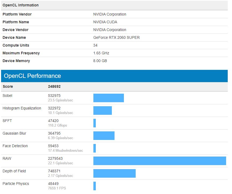Click the Face Detection performance bar
Screen dimensions: 232x194
point(94,148)
